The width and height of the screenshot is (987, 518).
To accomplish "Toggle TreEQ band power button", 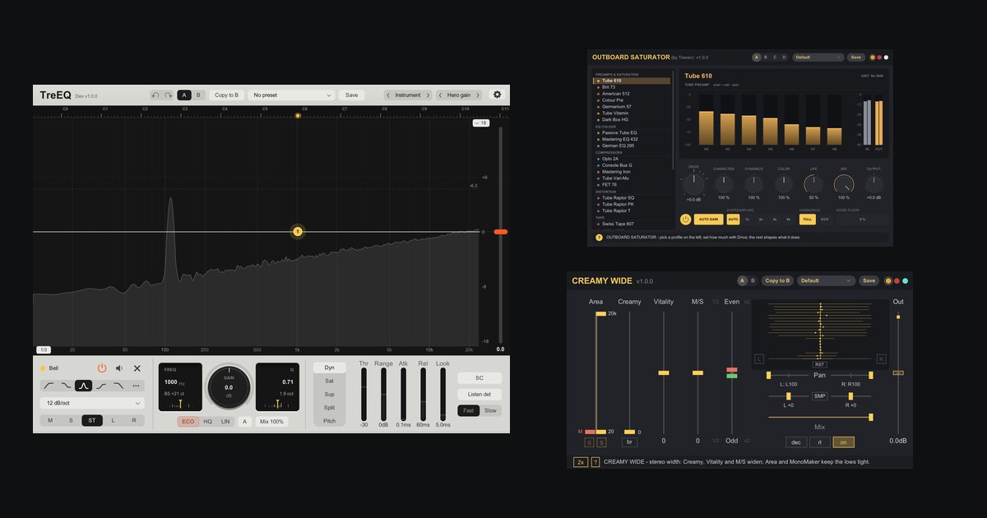I will 102,368.
